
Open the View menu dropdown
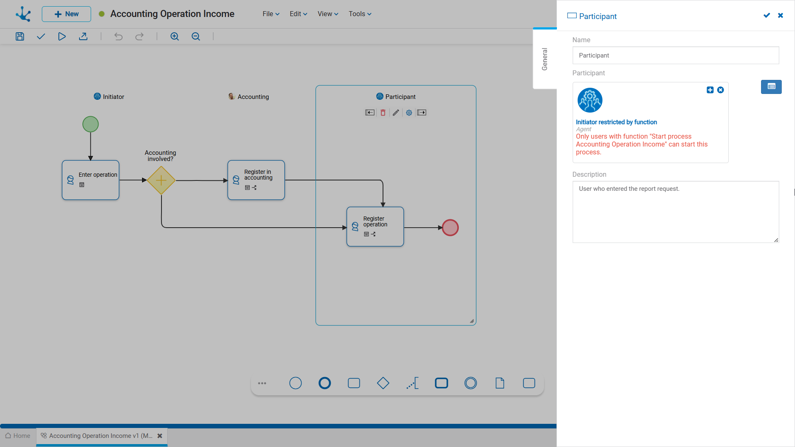tap(328, 14)
